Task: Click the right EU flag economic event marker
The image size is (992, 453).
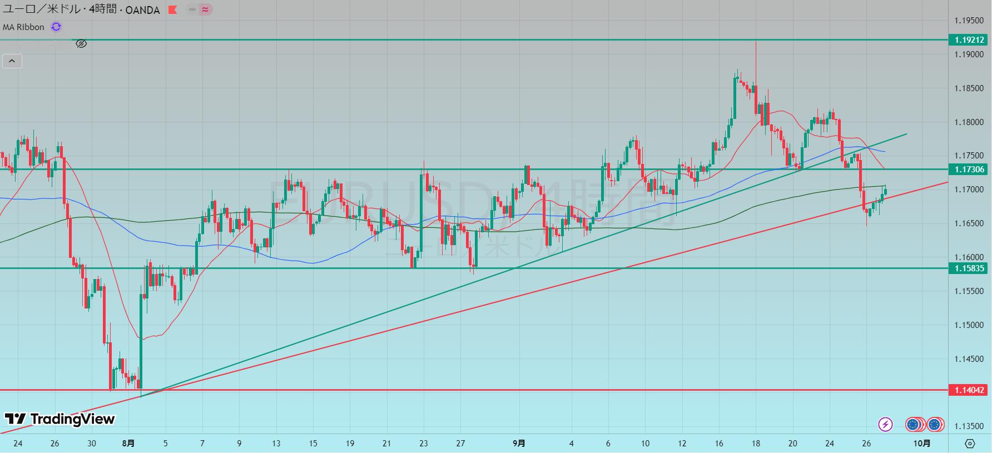Action: pos(935,425)
